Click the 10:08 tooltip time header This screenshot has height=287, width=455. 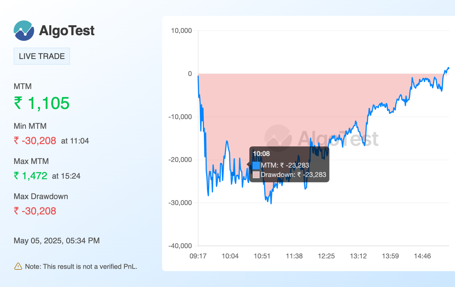click(261, 154)
